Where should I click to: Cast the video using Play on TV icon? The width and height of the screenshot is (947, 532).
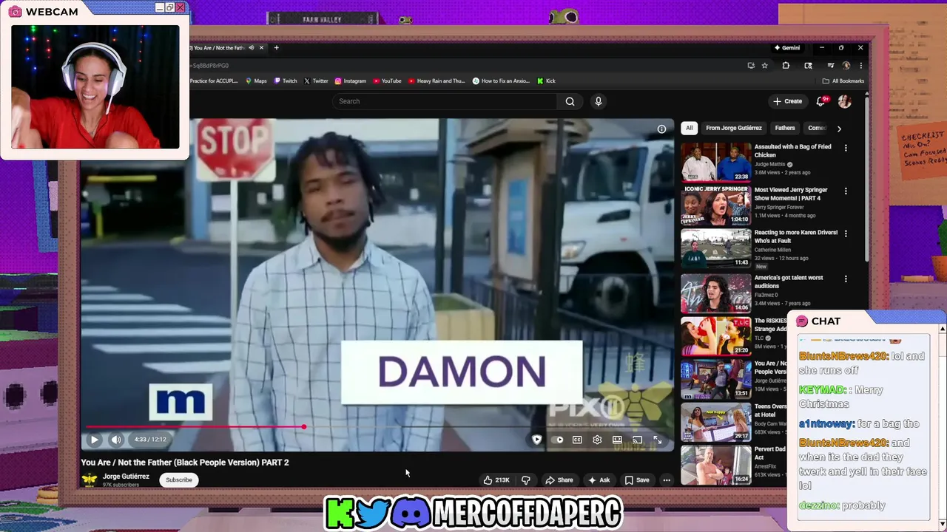[637, 440]
